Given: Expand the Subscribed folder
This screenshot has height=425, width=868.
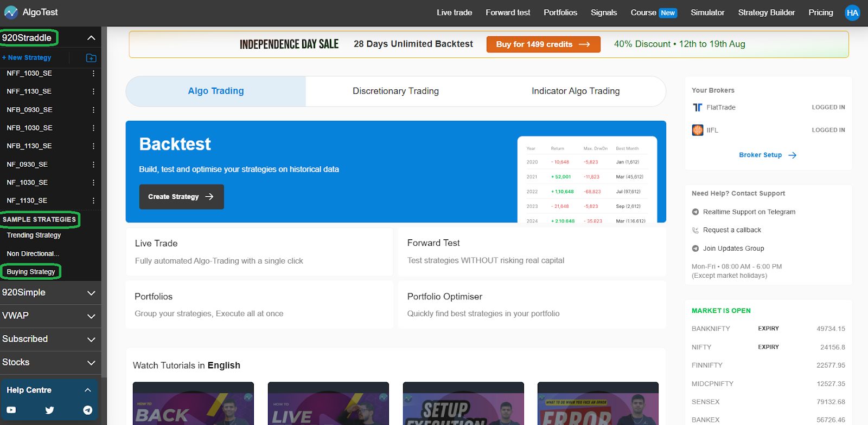Looking at the screenshot, I should pos(91,339).
